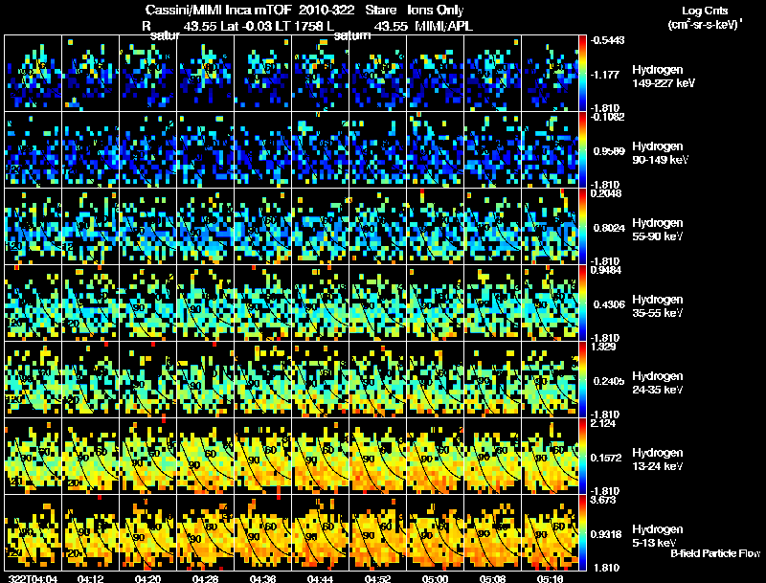Click 35-55 keV panel at 04:28

coord(205,303)
